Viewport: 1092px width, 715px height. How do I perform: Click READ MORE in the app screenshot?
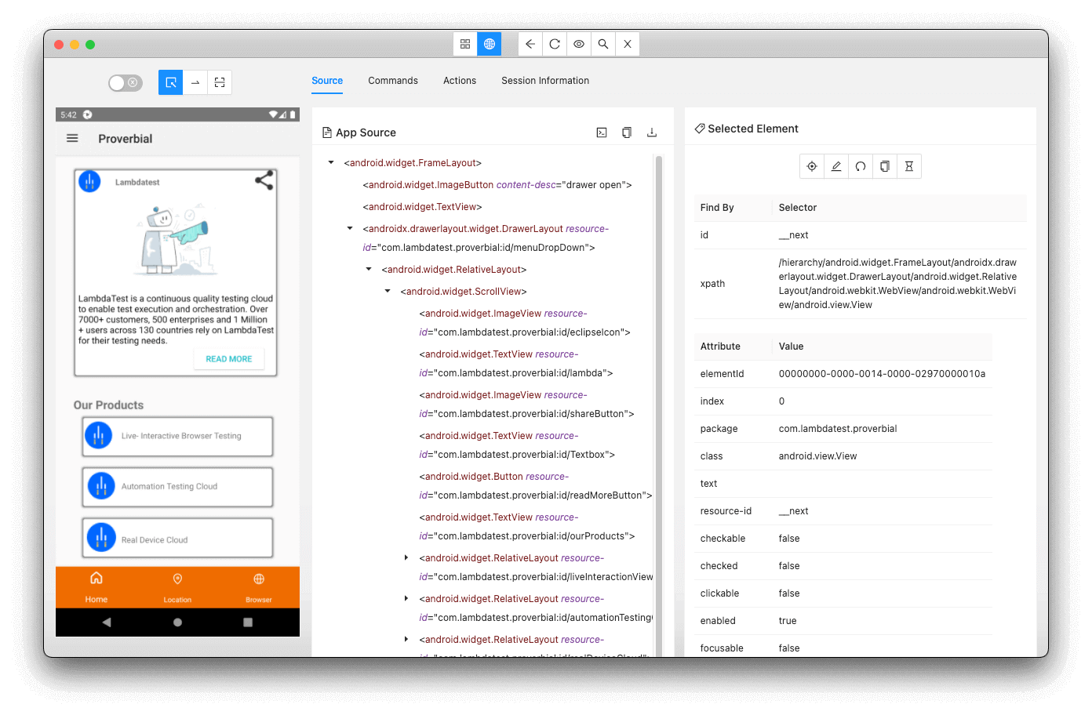point(228,358)
